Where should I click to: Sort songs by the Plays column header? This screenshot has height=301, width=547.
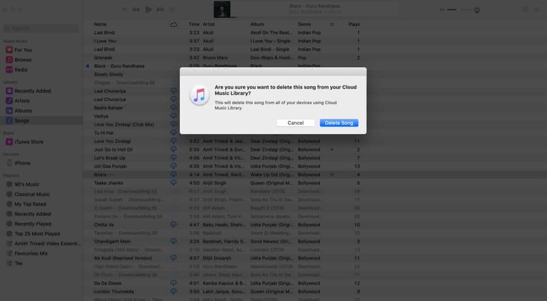tap(354, 25)
